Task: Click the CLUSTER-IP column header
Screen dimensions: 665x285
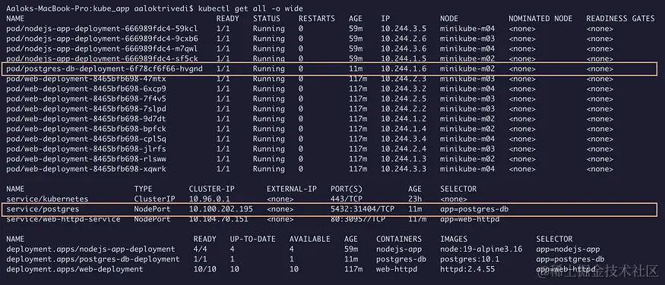Action: coord(211,189)
